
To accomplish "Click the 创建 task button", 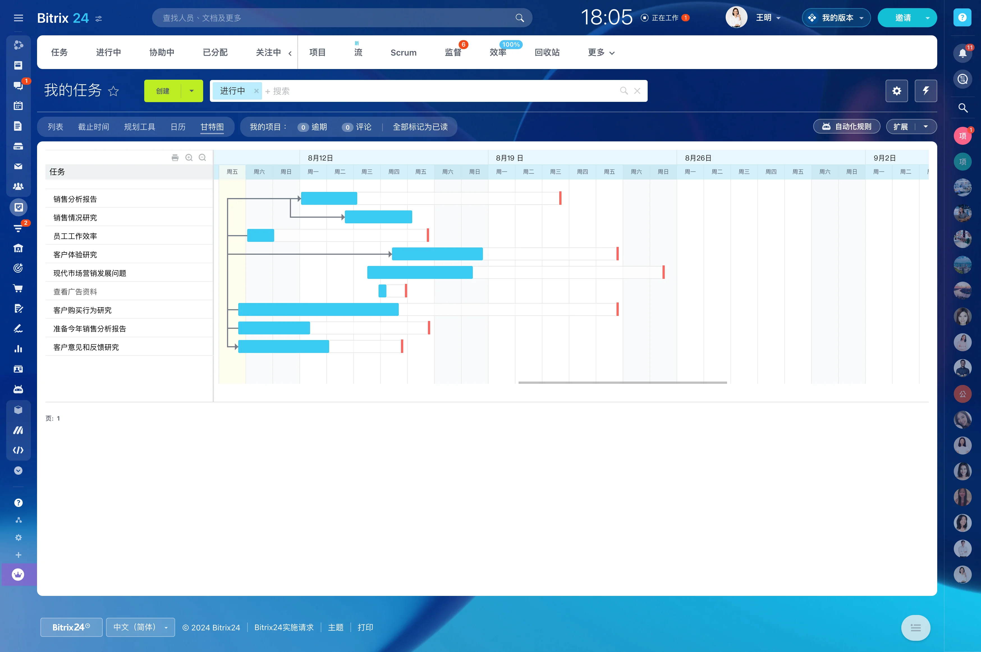I will click(x=163, y=91).
